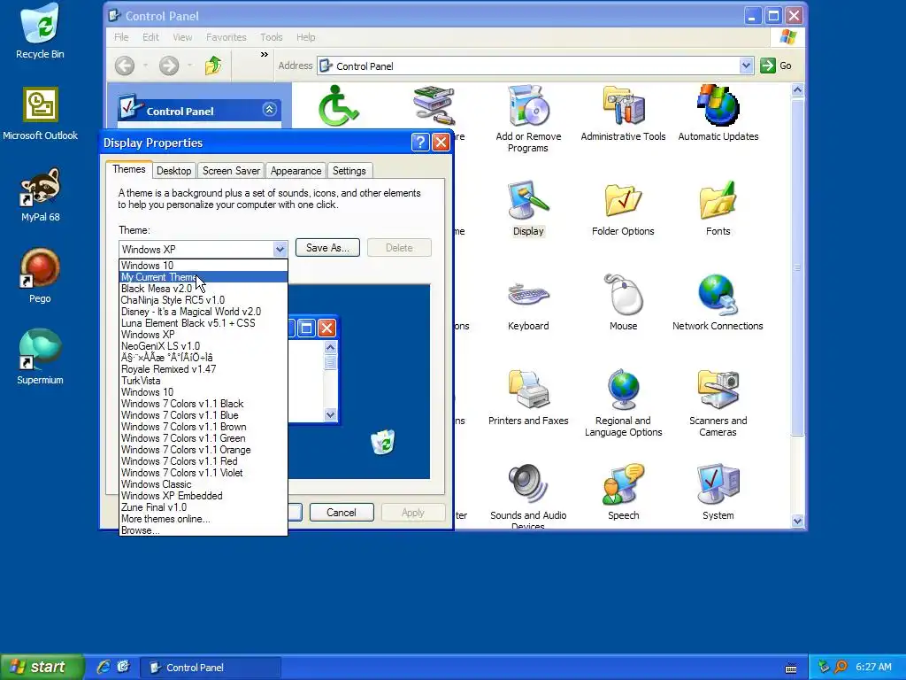Click the Forward arrow in Control Panel toolbar

[169, 66]
